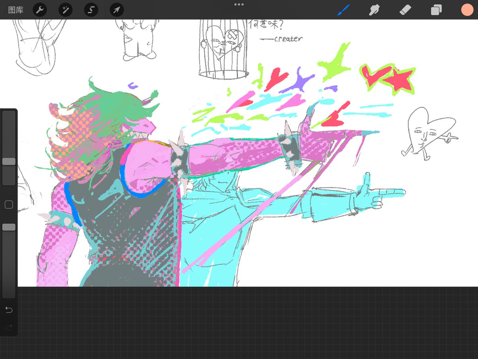
Task: Select the Brush tool
Action: click(x=343, y=10)
